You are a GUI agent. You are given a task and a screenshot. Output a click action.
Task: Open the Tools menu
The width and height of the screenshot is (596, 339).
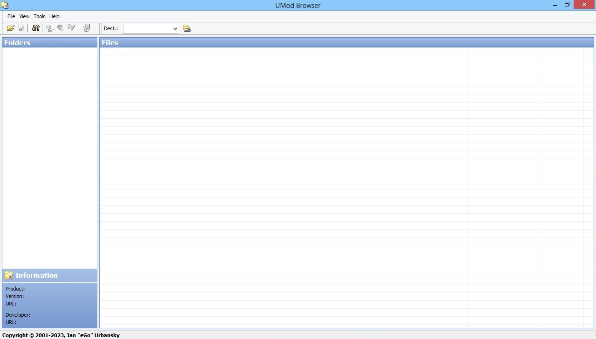click(39, 16)
